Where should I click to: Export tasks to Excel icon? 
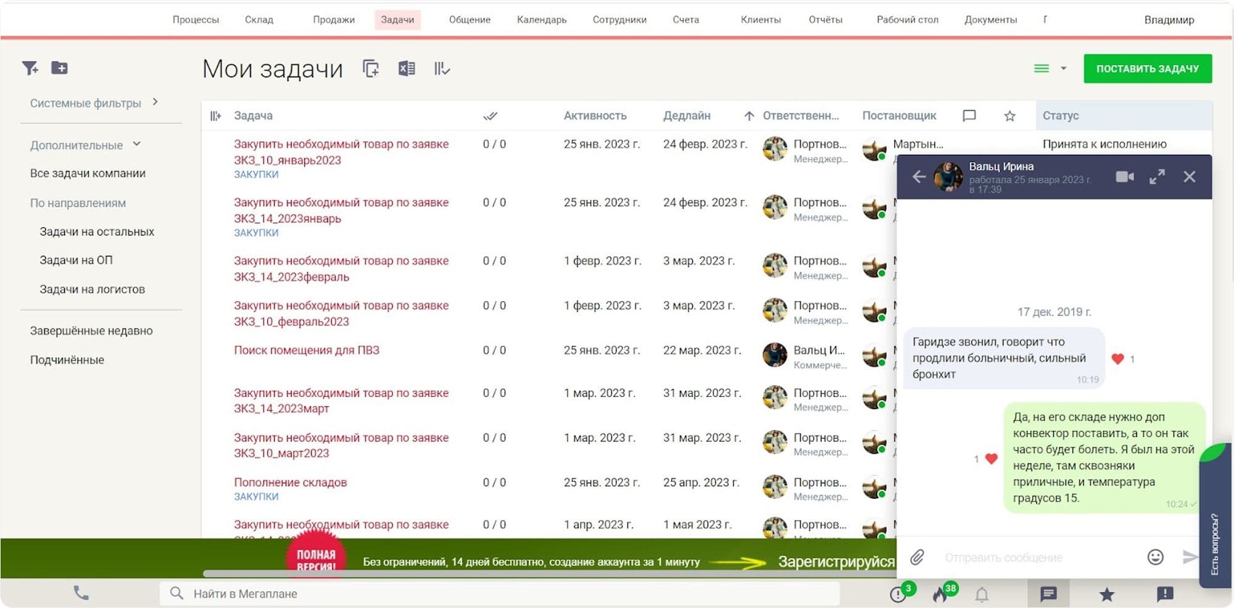coord(406,69)
